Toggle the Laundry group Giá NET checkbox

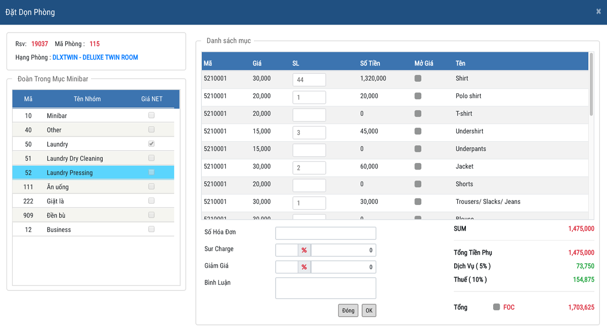click(151, 144)
